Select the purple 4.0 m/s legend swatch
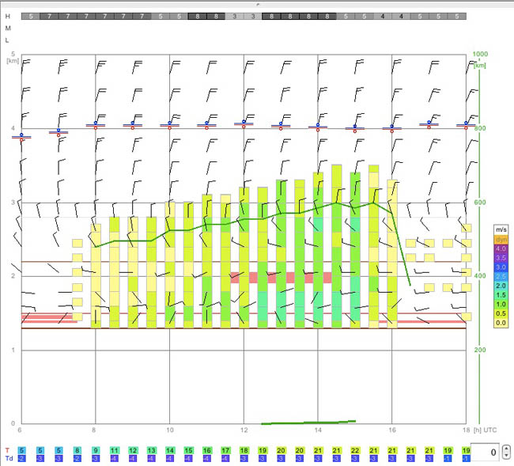The image size is (514, 466). pyautogui.click(x=501, y=248)
